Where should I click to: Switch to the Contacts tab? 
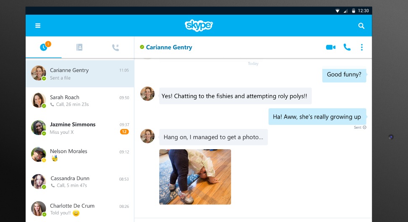(79, 48)
